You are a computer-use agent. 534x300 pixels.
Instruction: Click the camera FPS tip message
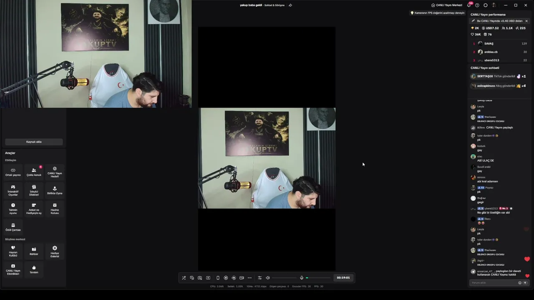tap(437, 13)
